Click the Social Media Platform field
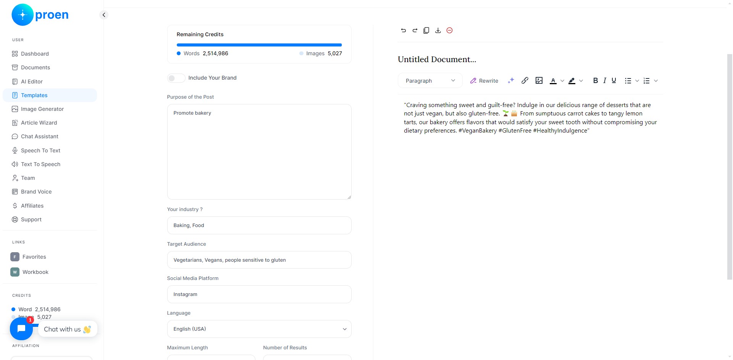Image resolution: width=733 pixels, height=360 pixels. click(259, 294)
